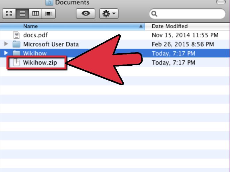230x172 pixels.
Task: Open Quick Look with the eye icon
Action: [86, 13]
